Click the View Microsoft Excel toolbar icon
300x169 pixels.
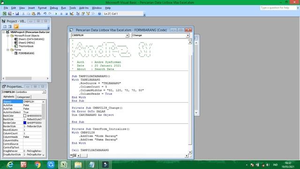tap(5, 14)
